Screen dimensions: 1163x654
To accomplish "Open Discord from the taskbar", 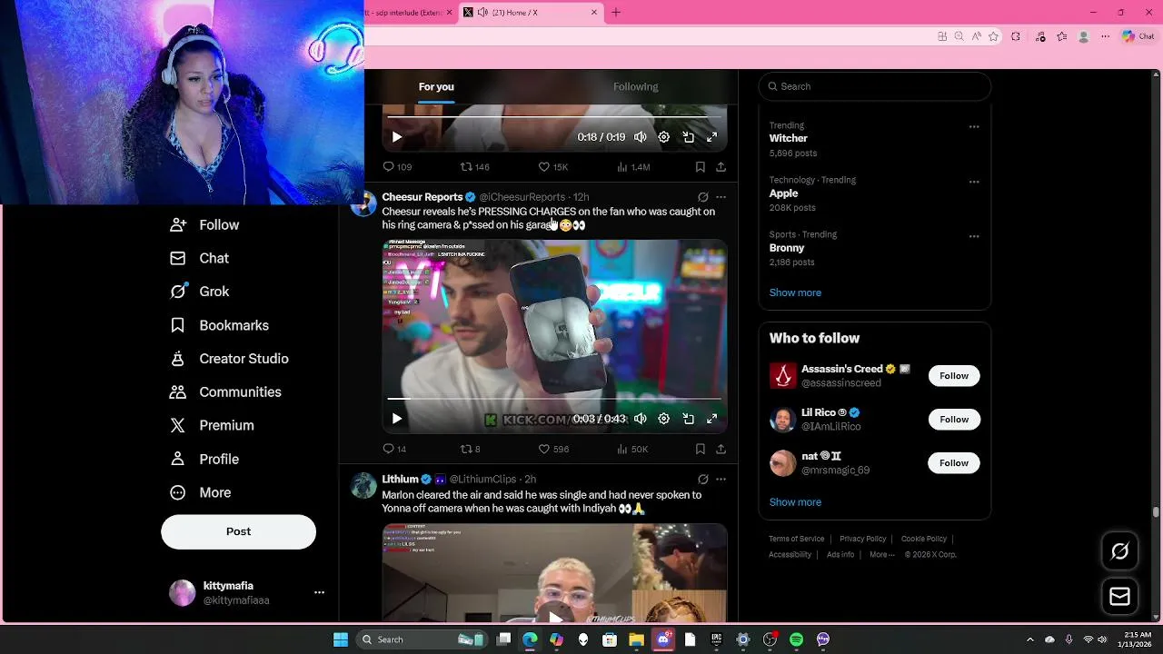I will click(663, 639).
